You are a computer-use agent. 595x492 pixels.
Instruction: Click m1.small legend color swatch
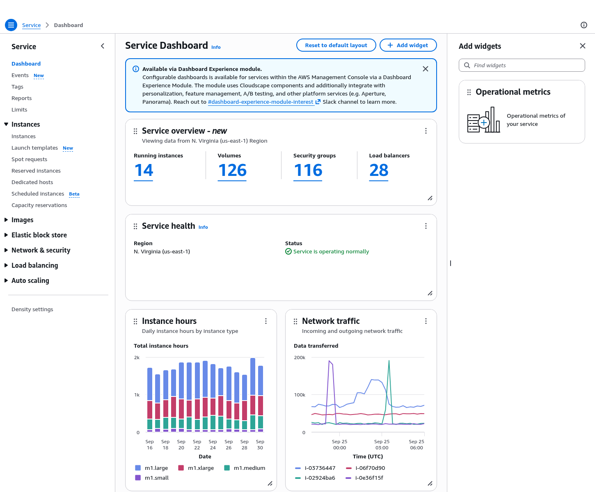[138, 478]
